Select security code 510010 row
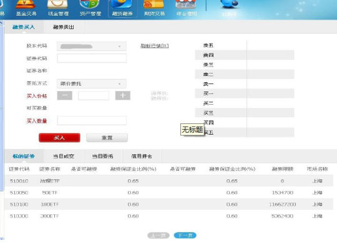Screen dimensions: 337x243 coord(168,181)
